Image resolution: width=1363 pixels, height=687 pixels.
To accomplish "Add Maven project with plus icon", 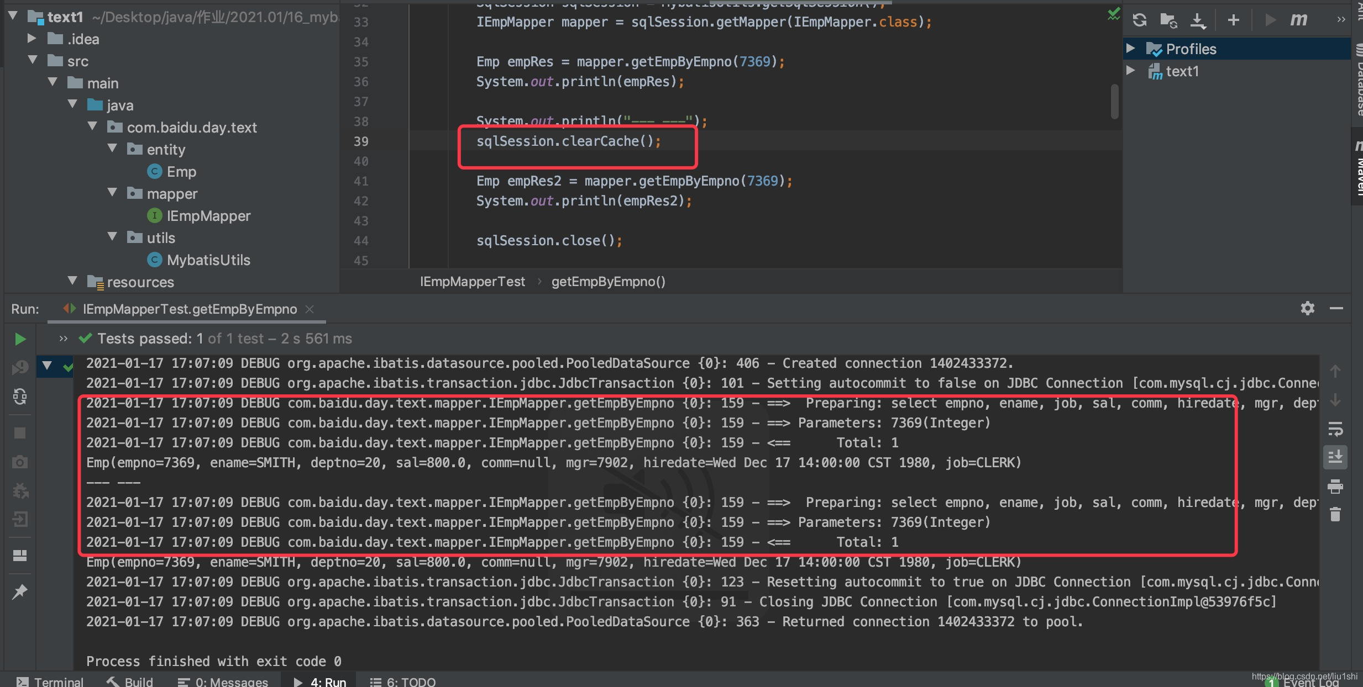I will [1233, 20].
